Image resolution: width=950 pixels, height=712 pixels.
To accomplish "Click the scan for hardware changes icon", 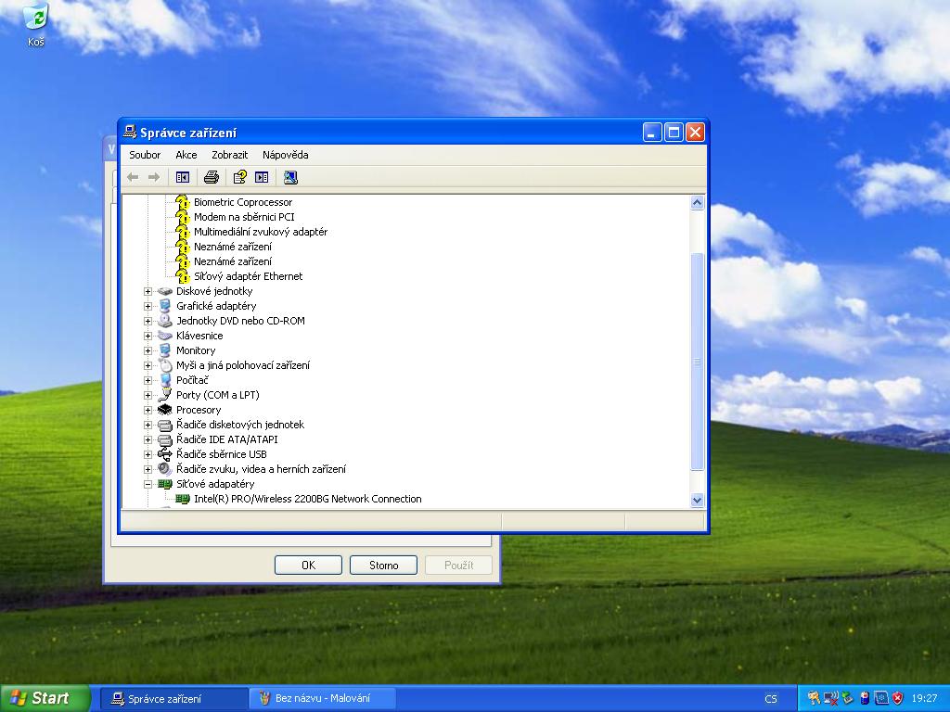I will 290,177.
